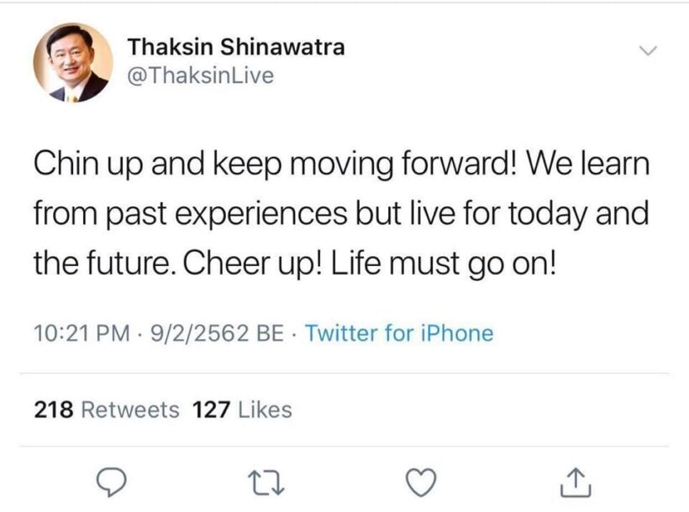Show who liked via the Likes label
Image resolution: width=689 pixels, height=512 pixels.
(x=266, y=410)
